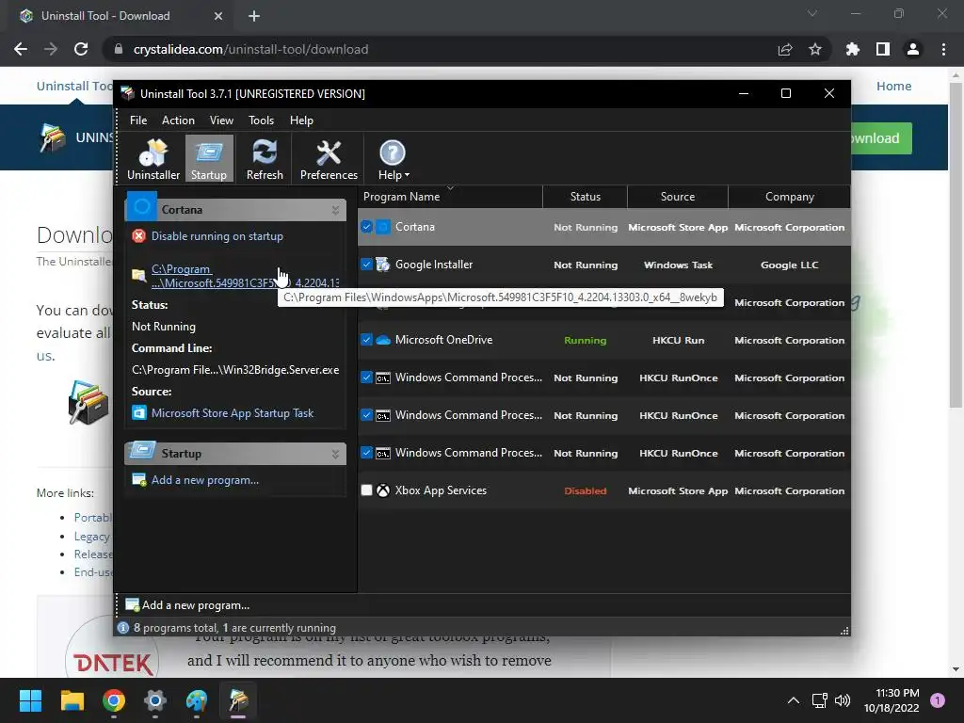
Task: Click the browser page vertical scrollbar
Action: [956, 244]
